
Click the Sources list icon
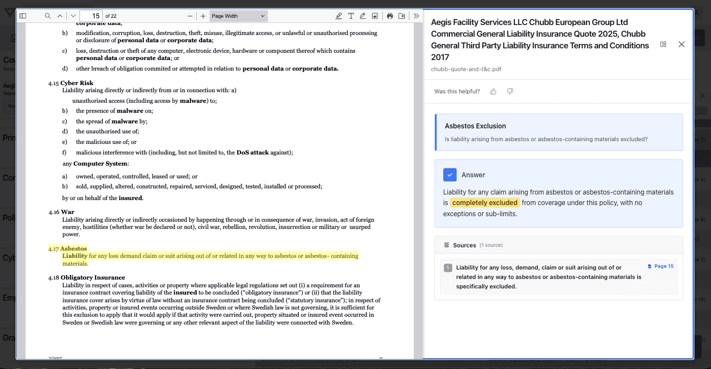[x=447, y=245]
